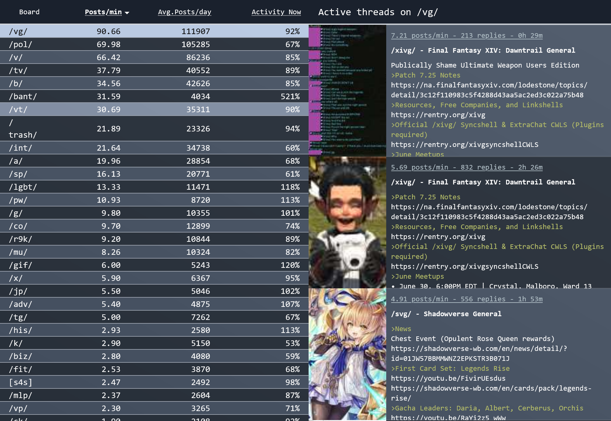This screenshot has width=611, height=421.
Task: Select the /trash/ board row
Action: [154, 129]
